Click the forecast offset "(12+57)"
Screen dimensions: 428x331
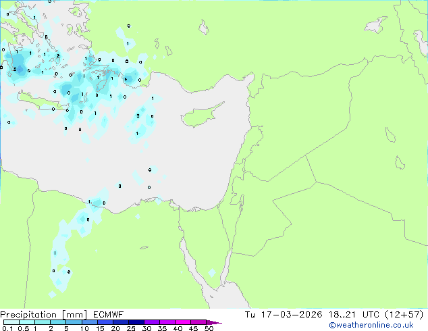pyautogui.click(x=404, y=315)
